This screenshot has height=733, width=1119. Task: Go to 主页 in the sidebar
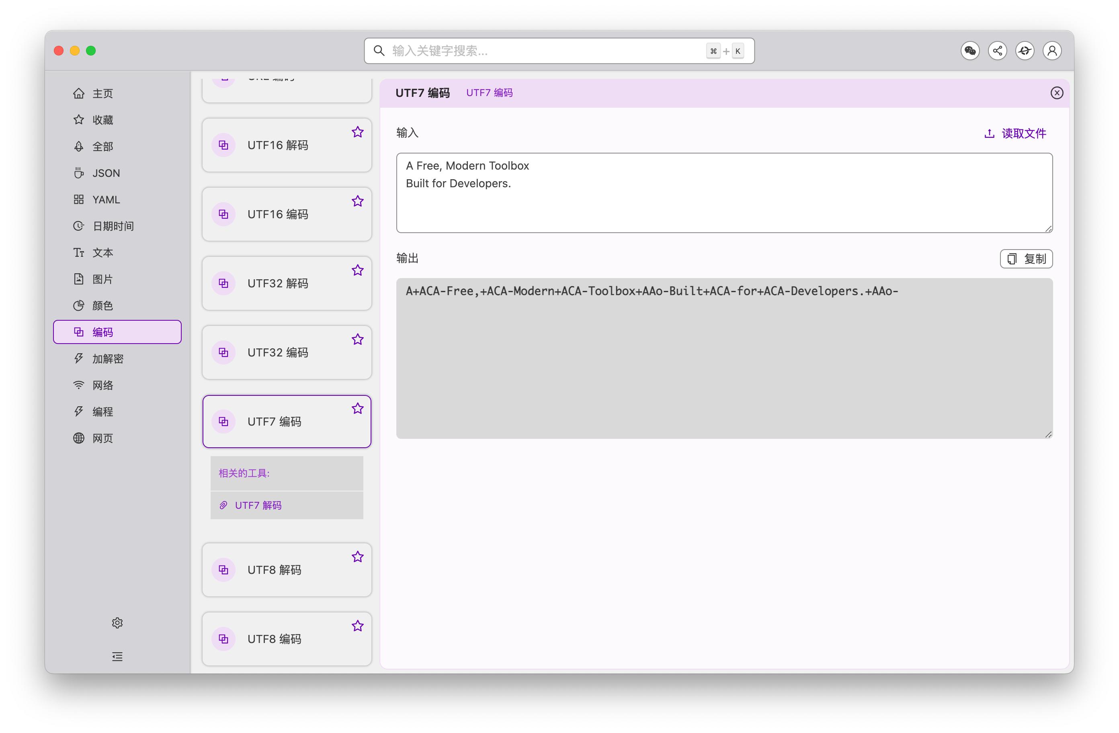(117, 94)
